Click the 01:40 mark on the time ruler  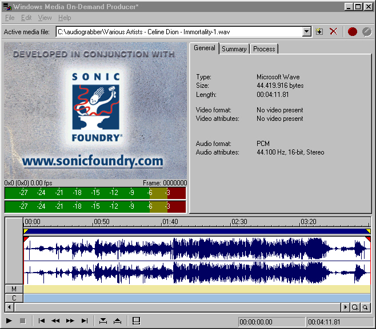(170, 222)
